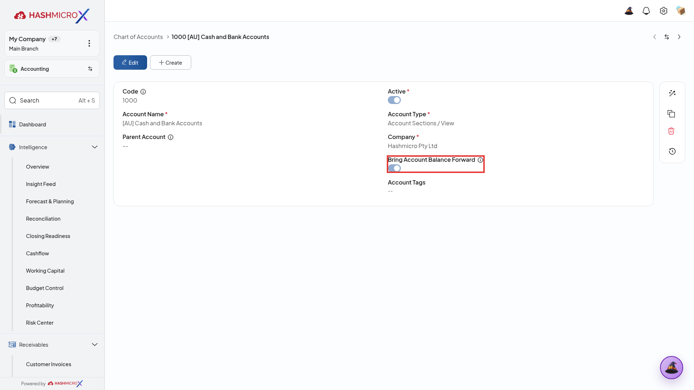Go to next record arrow
Screen dimensions: 694x390
[x=679, y=37]
